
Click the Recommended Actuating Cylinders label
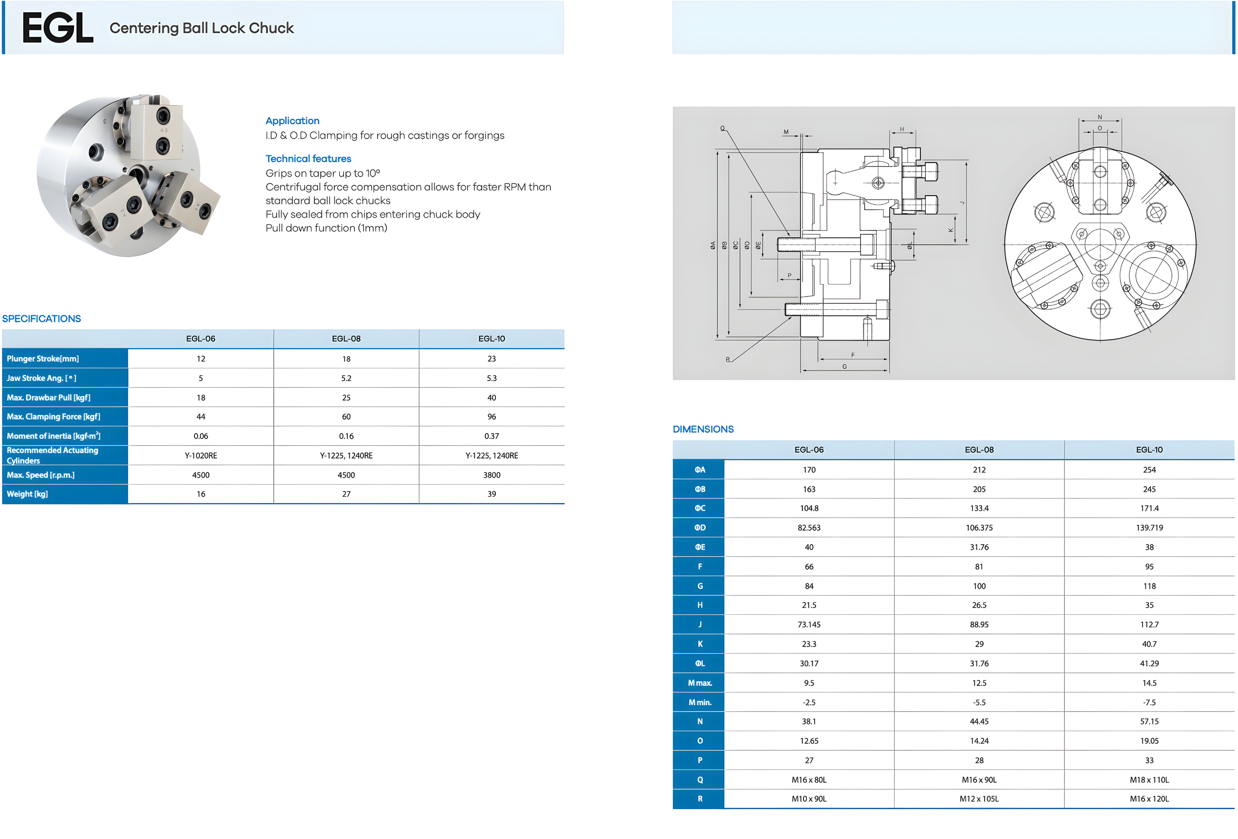[52, 456]
